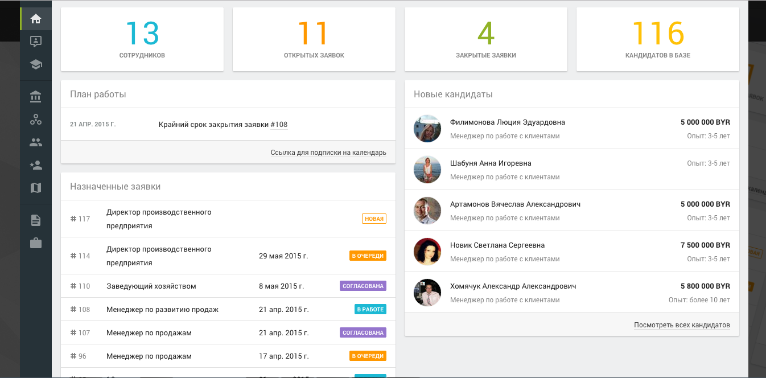Click the people group sidebar icon
Viewport: 766px width, 378px height.
coord(36,142)
